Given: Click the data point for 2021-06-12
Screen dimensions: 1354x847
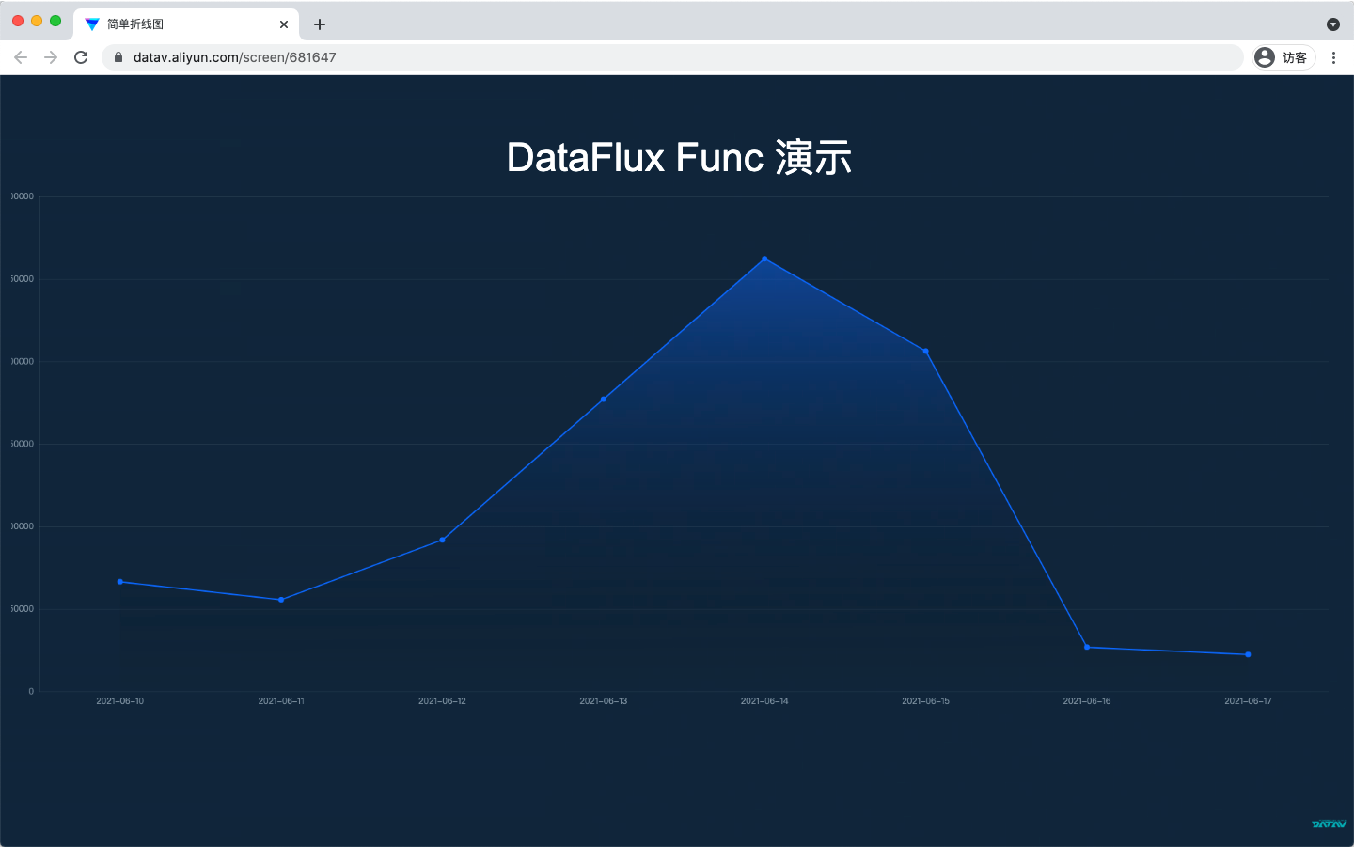Looking at the screenshot, I should [442, 540].
